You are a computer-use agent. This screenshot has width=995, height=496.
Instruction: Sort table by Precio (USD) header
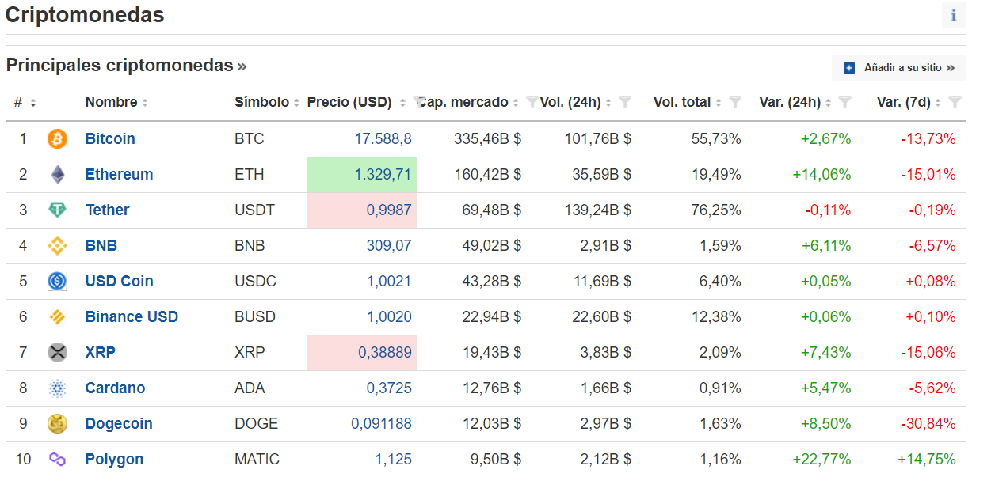(349, 102)
